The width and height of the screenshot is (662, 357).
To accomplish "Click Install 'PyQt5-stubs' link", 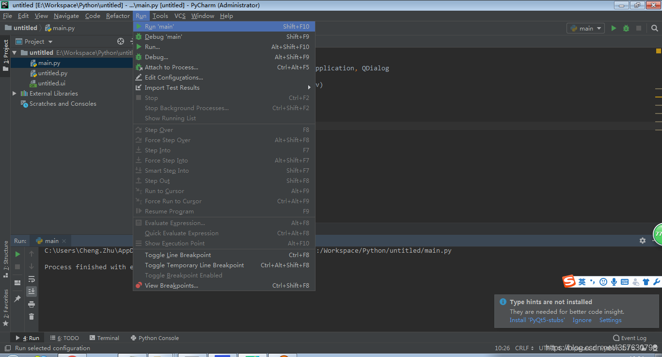I will point(537,320).
